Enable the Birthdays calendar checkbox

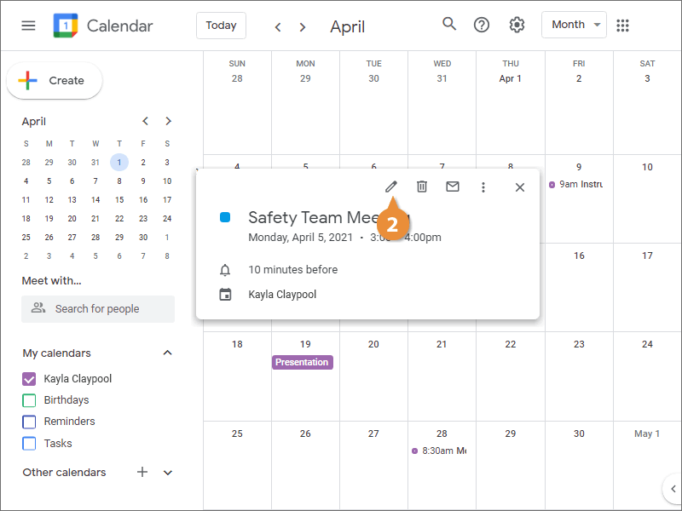[x=29, y=400]
